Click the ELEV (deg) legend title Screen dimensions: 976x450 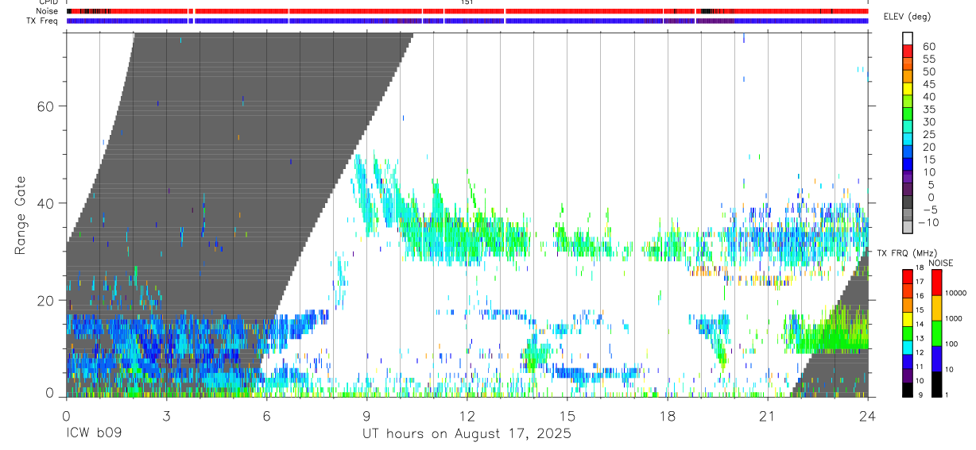coord(908,17)
